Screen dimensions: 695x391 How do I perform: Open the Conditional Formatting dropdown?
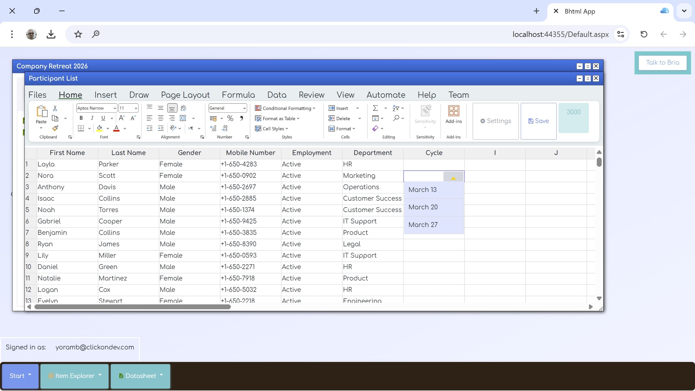(285, 108)
